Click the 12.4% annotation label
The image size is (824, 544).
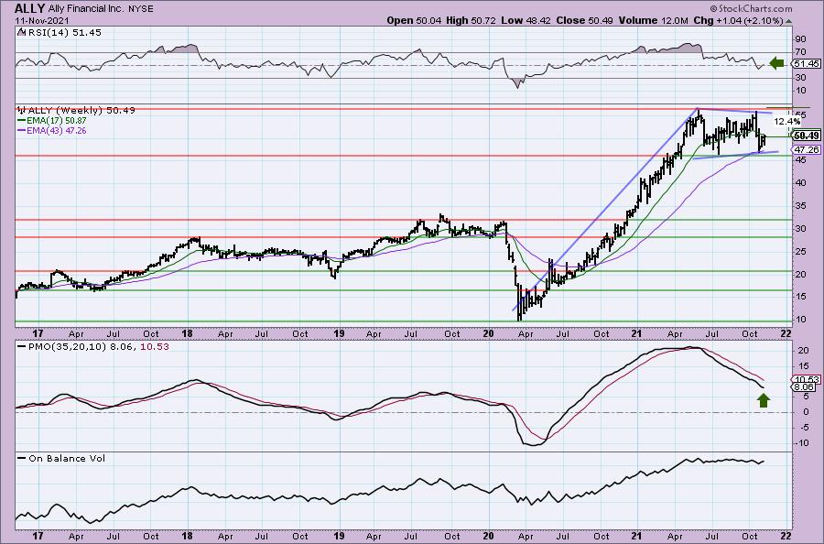[x=787, y=121]
